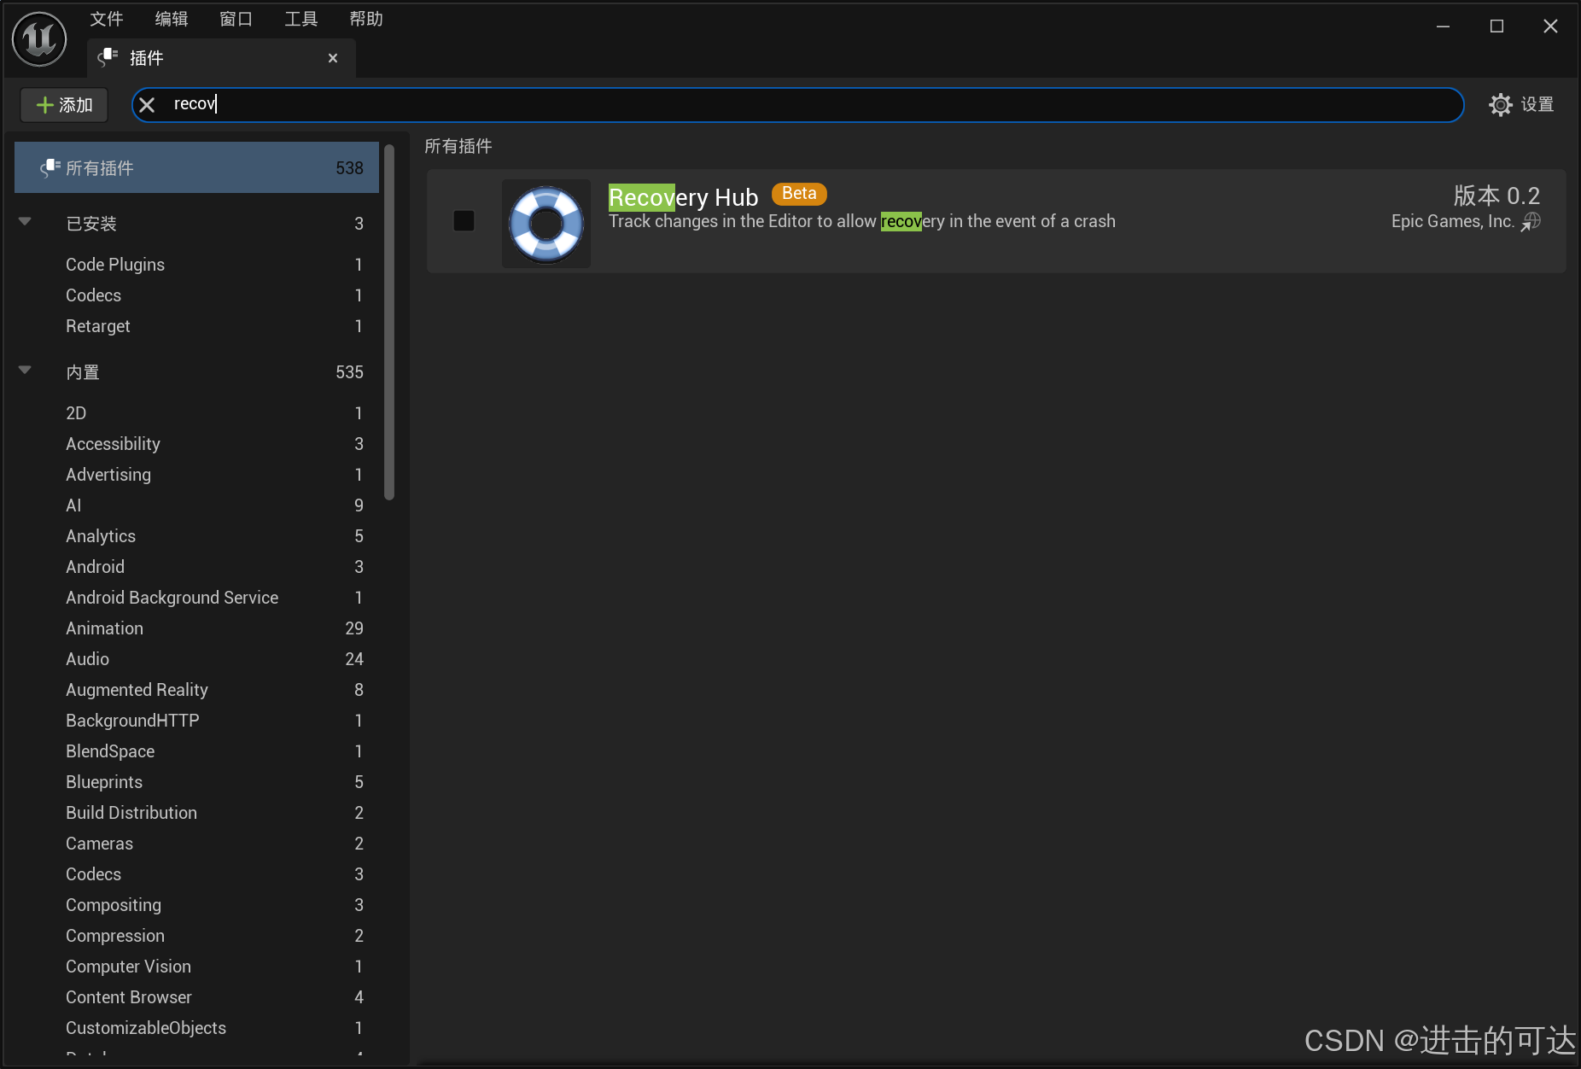Select Blueprints category
This screenshot has width=1581, height=1069.
[x=197, y=782]
